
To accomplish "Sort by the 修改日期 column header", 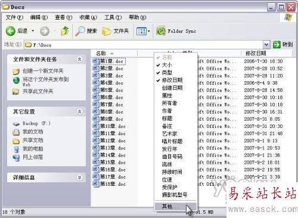I will [x=267, y=53].
